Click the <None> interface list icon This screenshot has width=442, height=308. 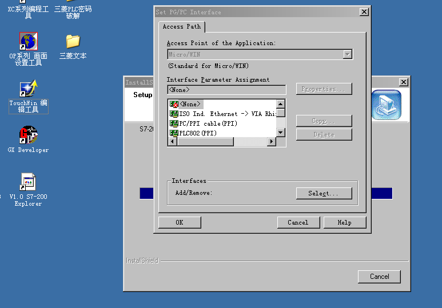tap(174, 104)
